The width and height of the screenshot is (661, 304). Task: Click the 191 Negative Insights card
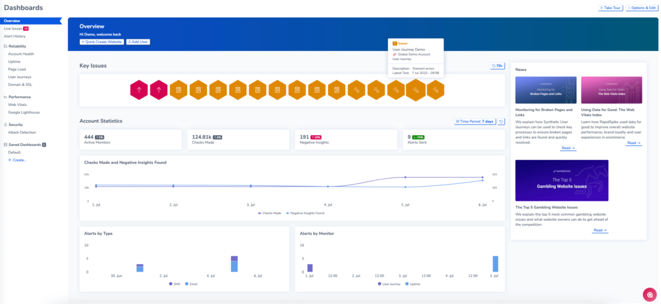point(346,139)
